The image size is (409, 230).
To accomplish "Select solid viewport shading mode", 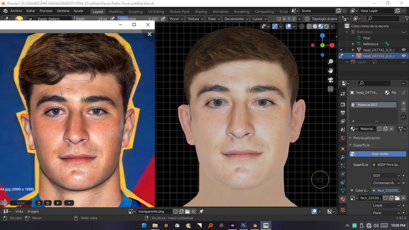I will click(315, 26).
